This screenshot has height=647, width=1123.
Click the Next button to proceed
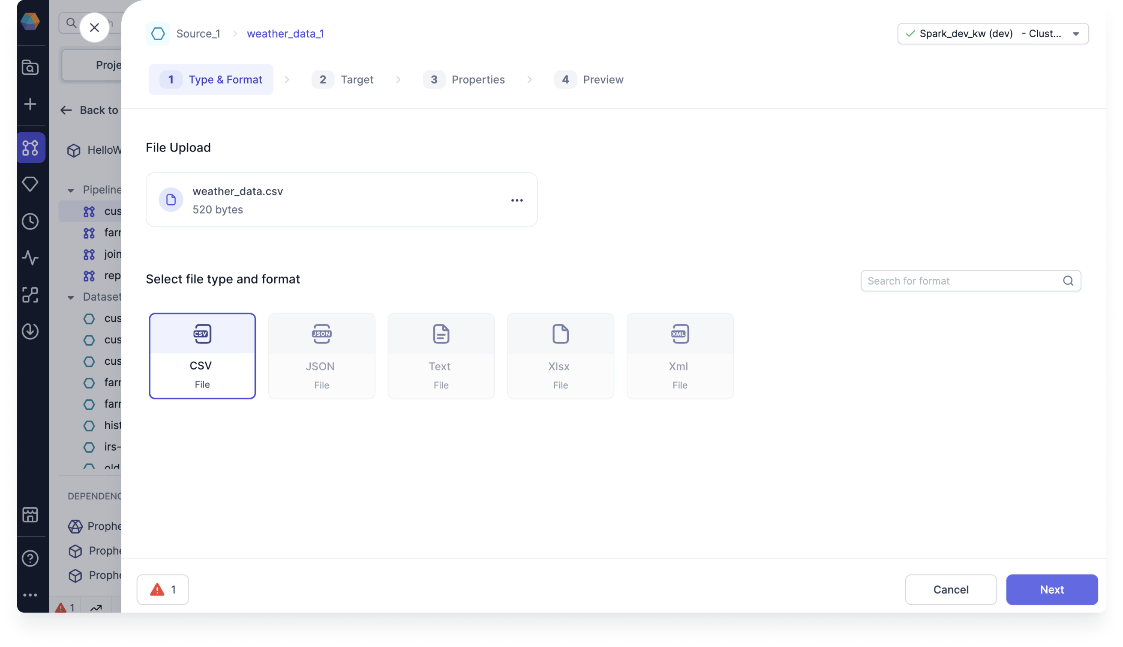tap(1051, 589)
